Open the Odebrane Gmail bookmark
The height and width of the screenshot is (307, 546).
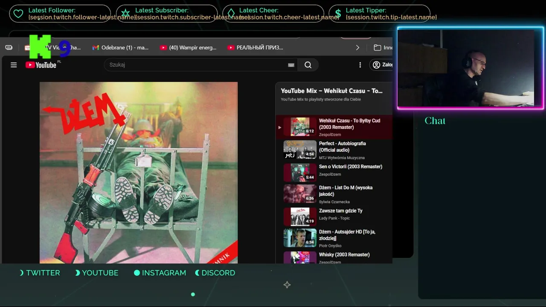pyautogui.click(x=120, y=48)
